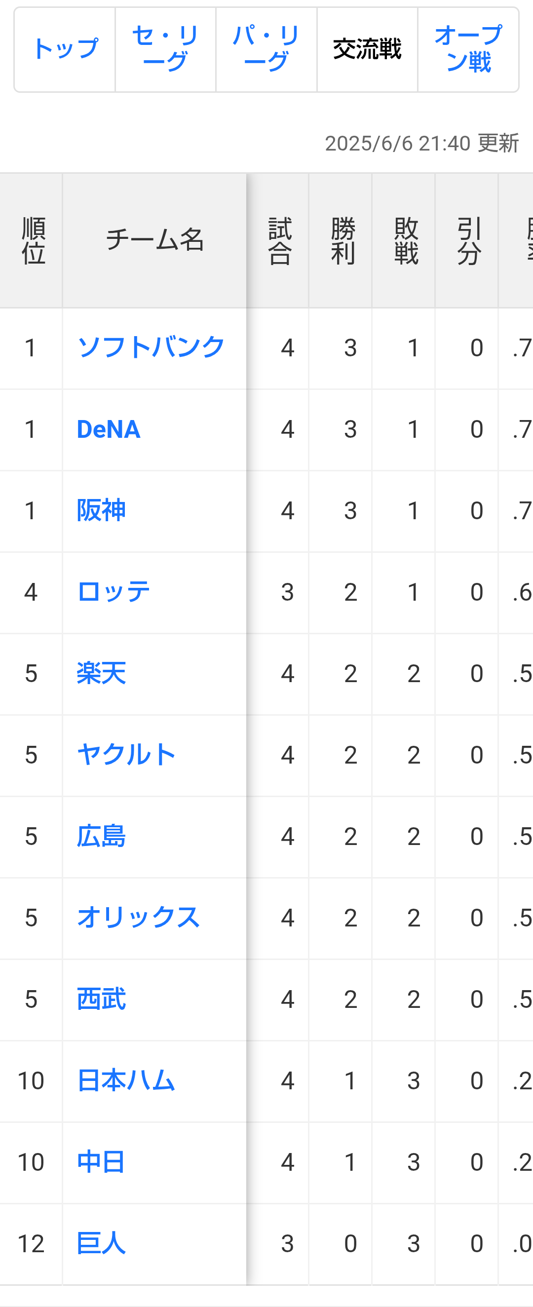The image size is (533, 1307).
Task: Click the 順位 column header
Action: tap(32, 240)
